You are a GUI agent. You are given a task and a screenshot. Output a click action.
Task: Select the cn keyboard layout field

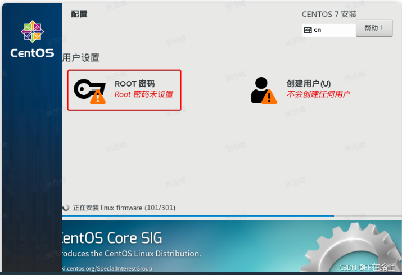(329, 30)
